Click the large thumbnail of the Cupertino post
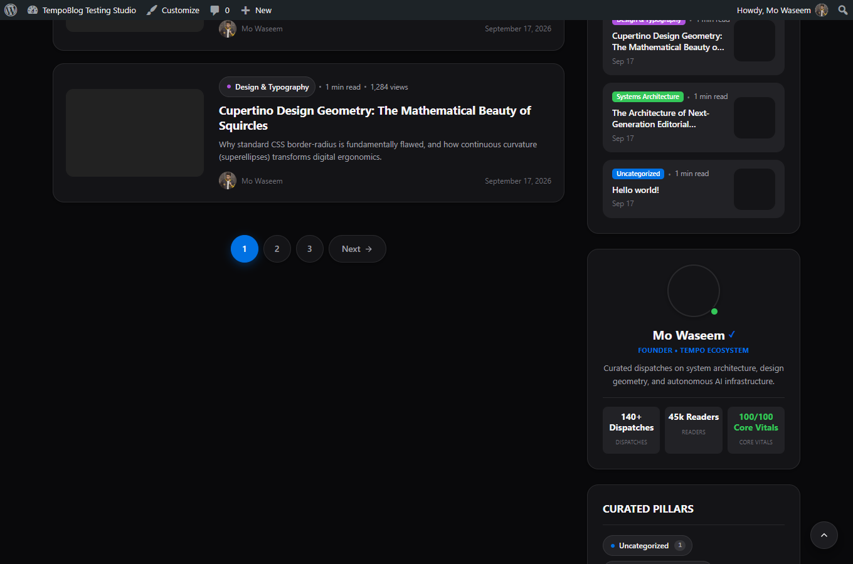 (135, 133)
